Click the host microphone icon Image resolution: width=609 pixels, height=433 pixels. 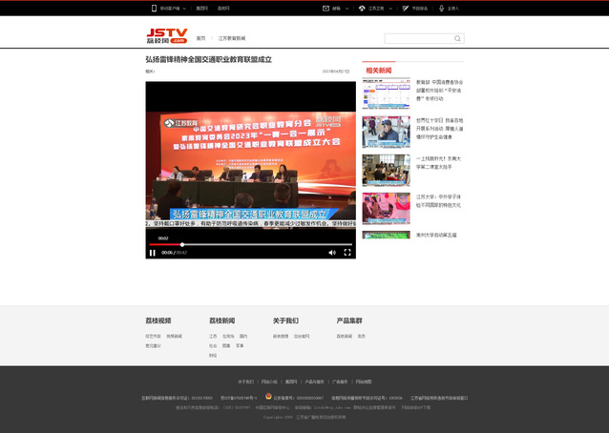(x=440, y=8)
